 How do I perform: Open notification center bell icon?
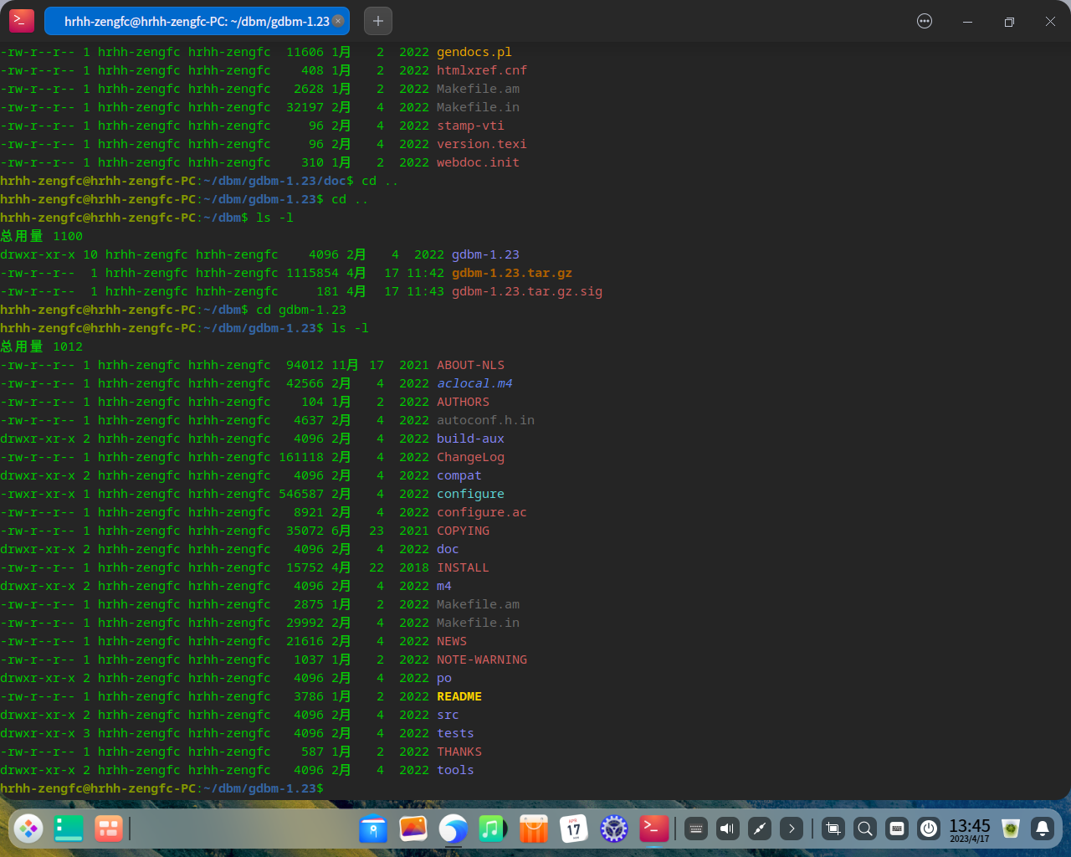coord(1043,829)
